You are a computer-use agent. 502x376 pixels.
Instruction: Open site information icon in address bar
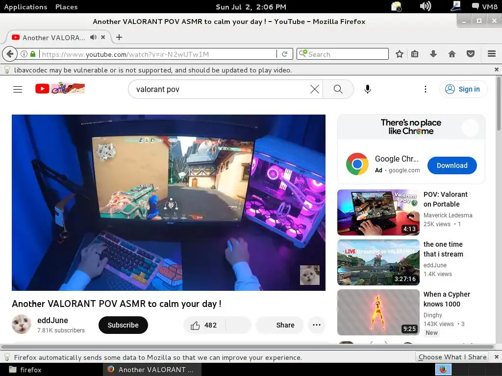click(24, 54)
